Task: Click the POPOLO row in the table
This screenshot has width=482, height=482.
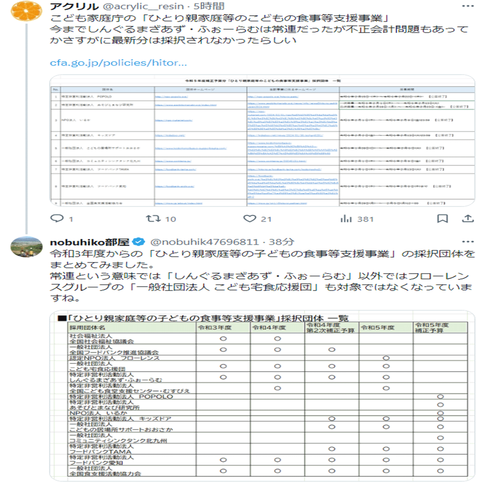Action: 268,397
